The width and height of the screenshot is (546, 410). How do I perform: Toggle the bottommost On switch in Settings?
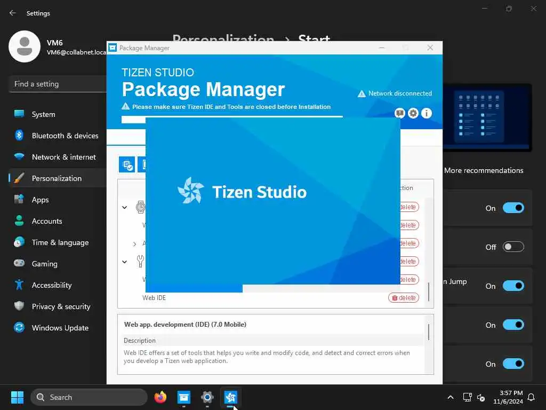coord(513,364)
